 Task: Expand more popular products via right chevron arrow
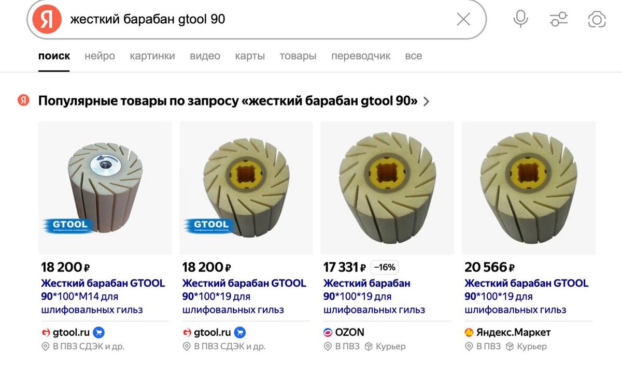(427, 101)
